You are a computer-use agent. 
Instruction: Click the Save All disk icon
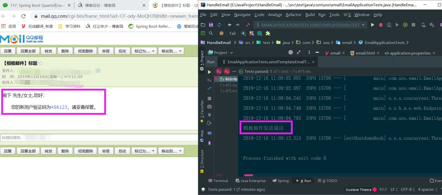pos(211,25)
